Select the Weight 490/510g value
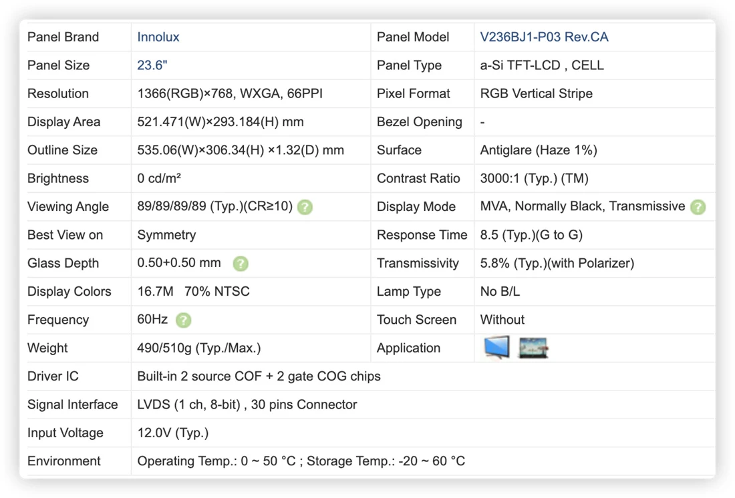Image resolution: width=735 pixels, height=498 pixels. [x=198, y=348]
